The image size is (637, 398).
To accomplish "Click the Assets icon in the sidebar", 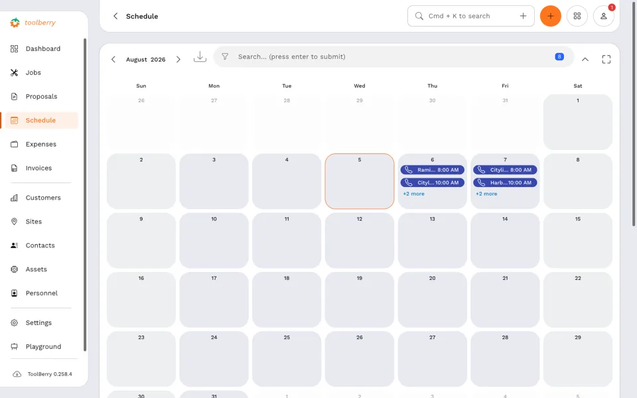I will [14, 269].
